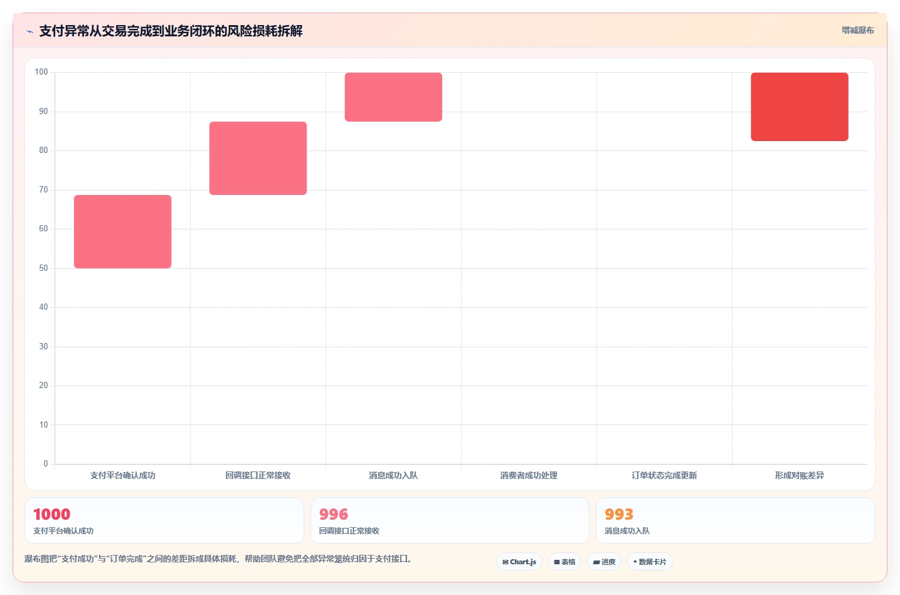Click the footer description starting 瀑布图把
This screenshot has width=900, height=595.
tap(218, 559)
